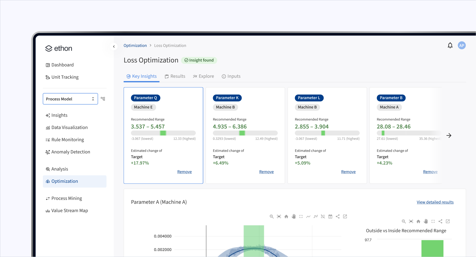
Task: Click View detailed results for Parameter A
Action: coord(435,202)
